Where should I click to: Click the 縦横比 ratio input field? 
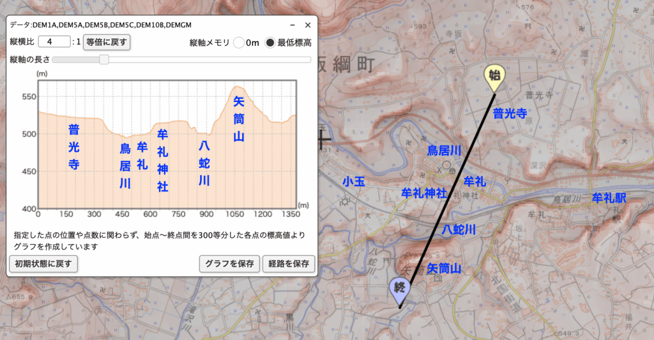54,42
